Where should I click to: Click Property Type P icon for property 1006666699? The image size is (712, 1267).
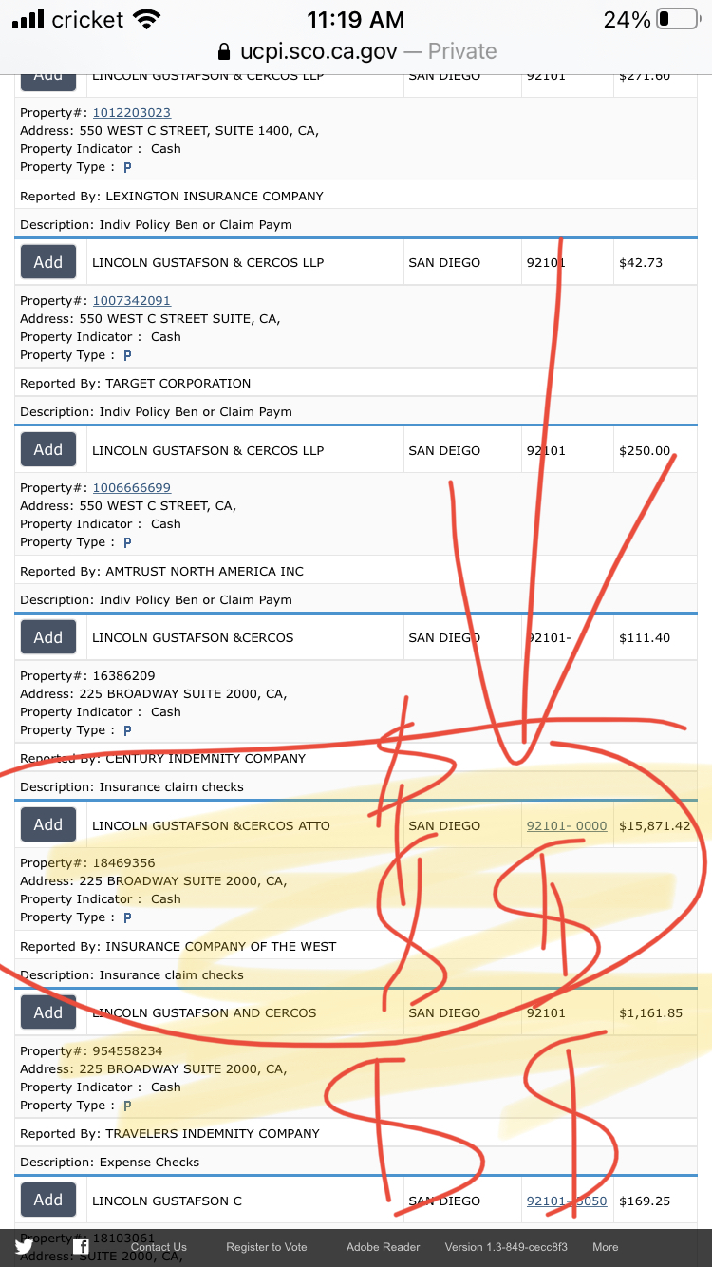point(127,542)
